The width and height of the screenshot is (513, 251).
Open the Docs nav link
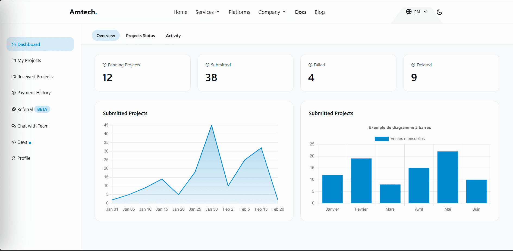(x=301, y=12)
